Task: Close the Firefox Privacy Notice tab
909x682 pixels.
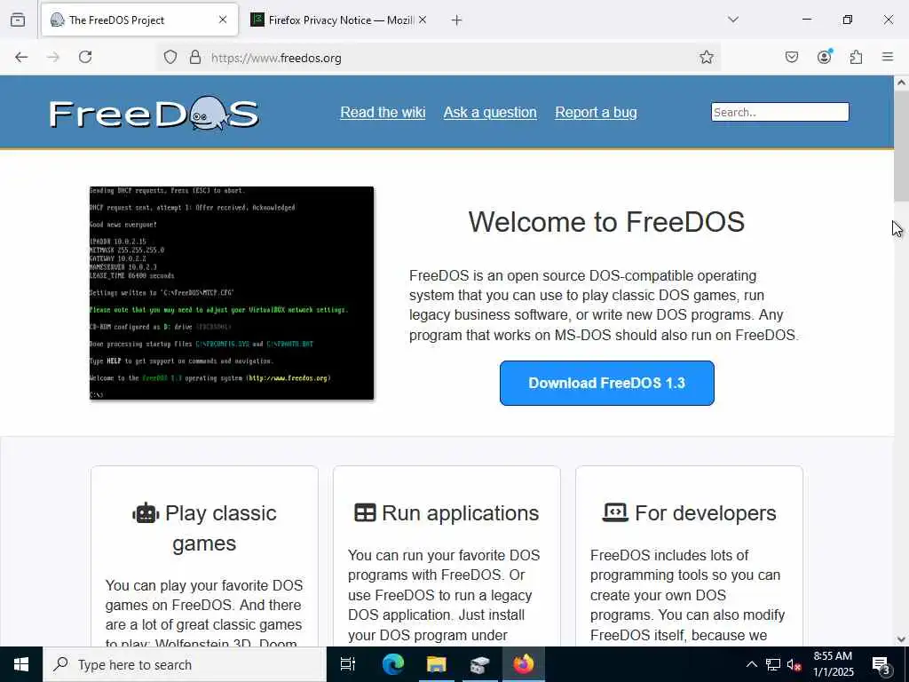Action: coord(423,20)
